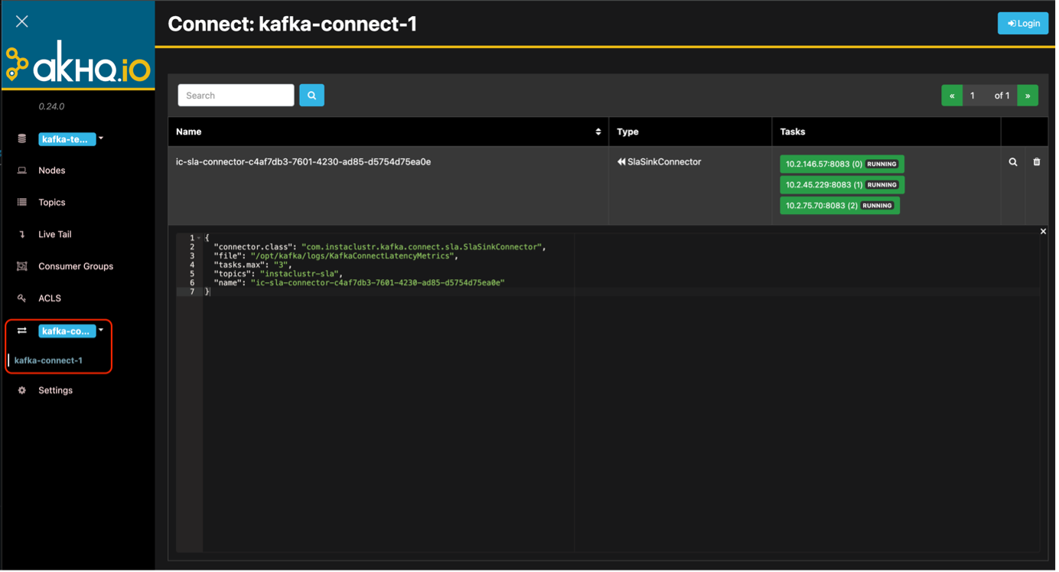Click the Login button
Screen dimensions: 1059x572
click(1023, 24)
